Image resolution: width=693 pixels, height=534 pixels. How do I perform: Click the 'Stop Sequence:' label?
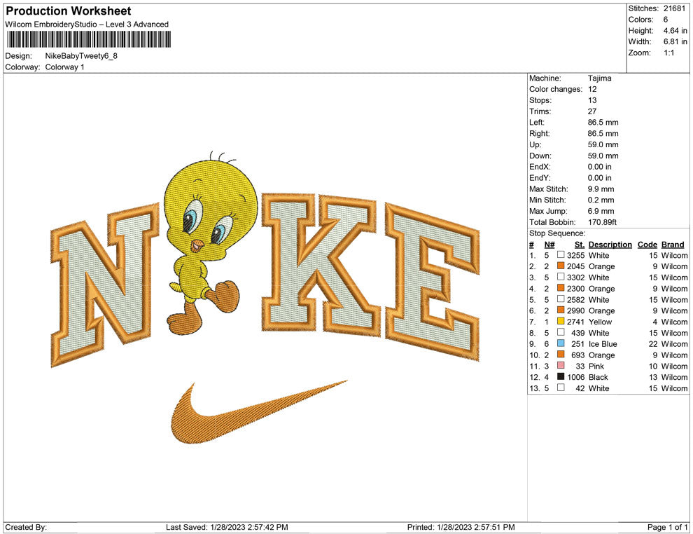(x=557, y=233)
